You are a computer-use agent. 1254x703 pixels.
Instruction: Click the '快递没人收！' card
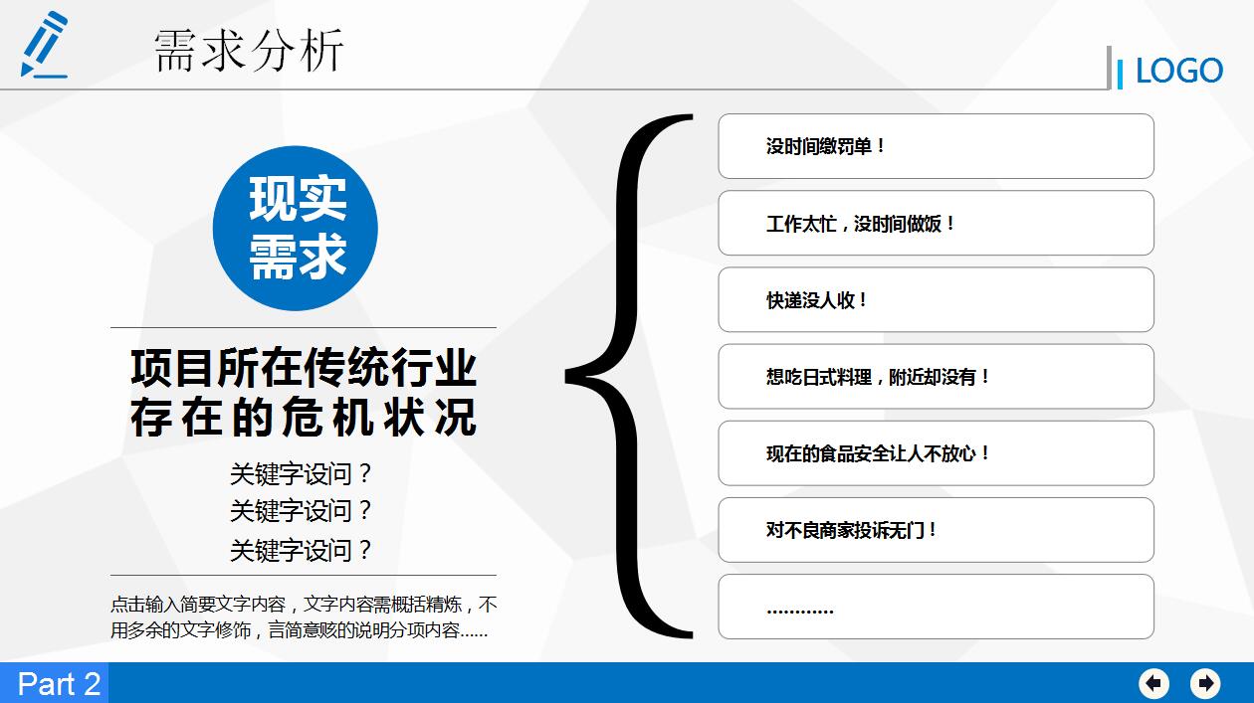936,299
